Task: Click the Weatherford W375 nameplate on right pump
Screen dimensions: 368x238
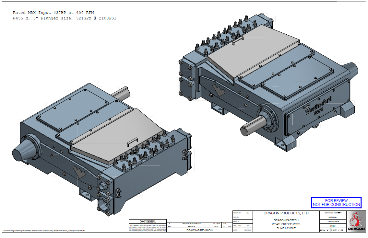Action: 318,106
